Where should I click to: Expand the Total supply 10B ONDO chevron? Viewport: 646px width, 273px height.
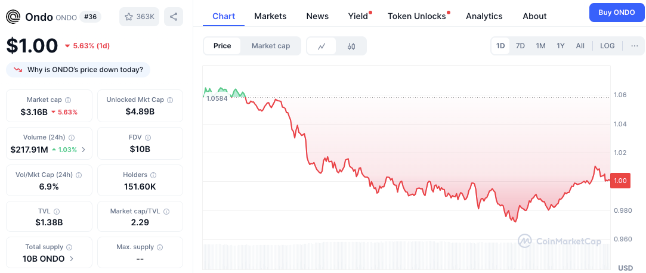pyautogui.click(x=72, y=259)
